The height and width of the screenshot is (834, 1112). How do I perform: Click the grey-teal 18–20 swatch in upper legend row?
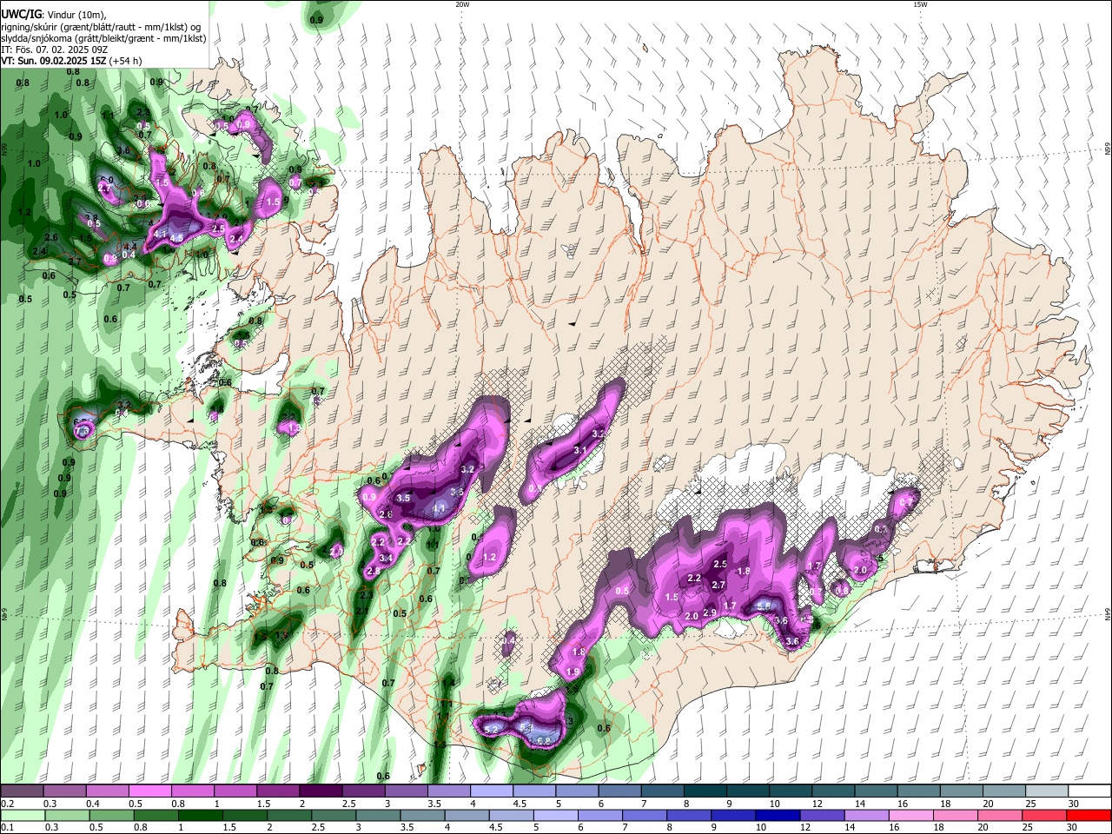pyautogui.click(x=962, y=791)
